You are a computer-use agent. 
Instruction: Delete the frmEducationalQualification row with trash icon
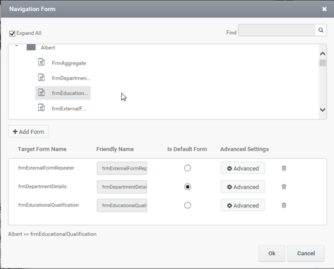tap(283, 205)
